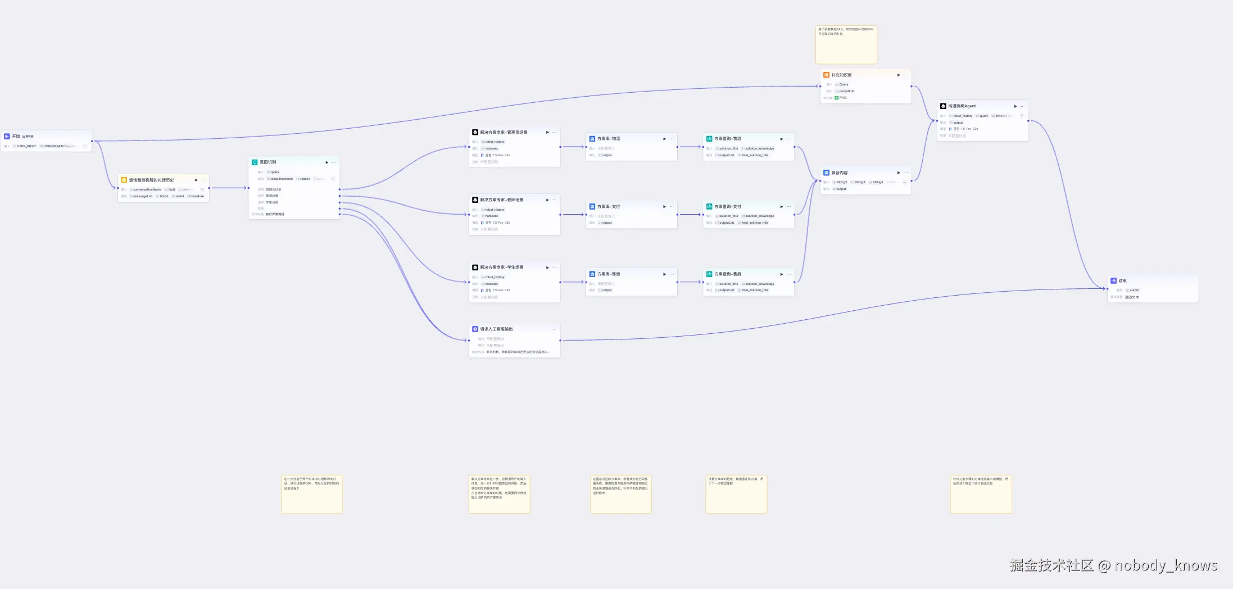Image resolution: width=1233 pixels, height=589 pixels.
Task: Expand hidden input parameters in 开始 node
Action: tap(85, 146)
